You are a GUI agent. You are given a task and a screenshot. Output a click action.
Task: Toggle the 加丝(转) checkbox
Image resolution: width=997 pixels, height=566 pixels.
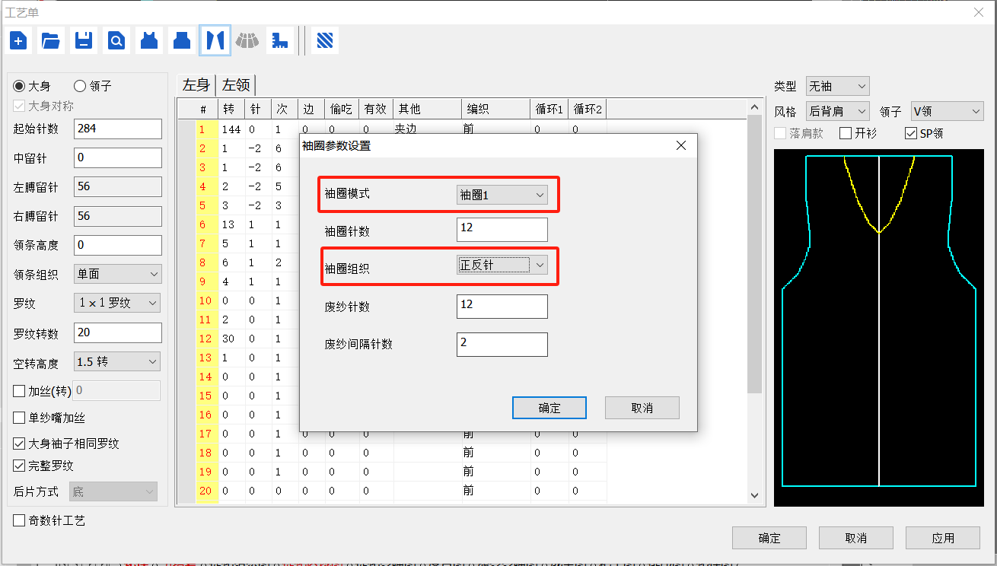20,391
